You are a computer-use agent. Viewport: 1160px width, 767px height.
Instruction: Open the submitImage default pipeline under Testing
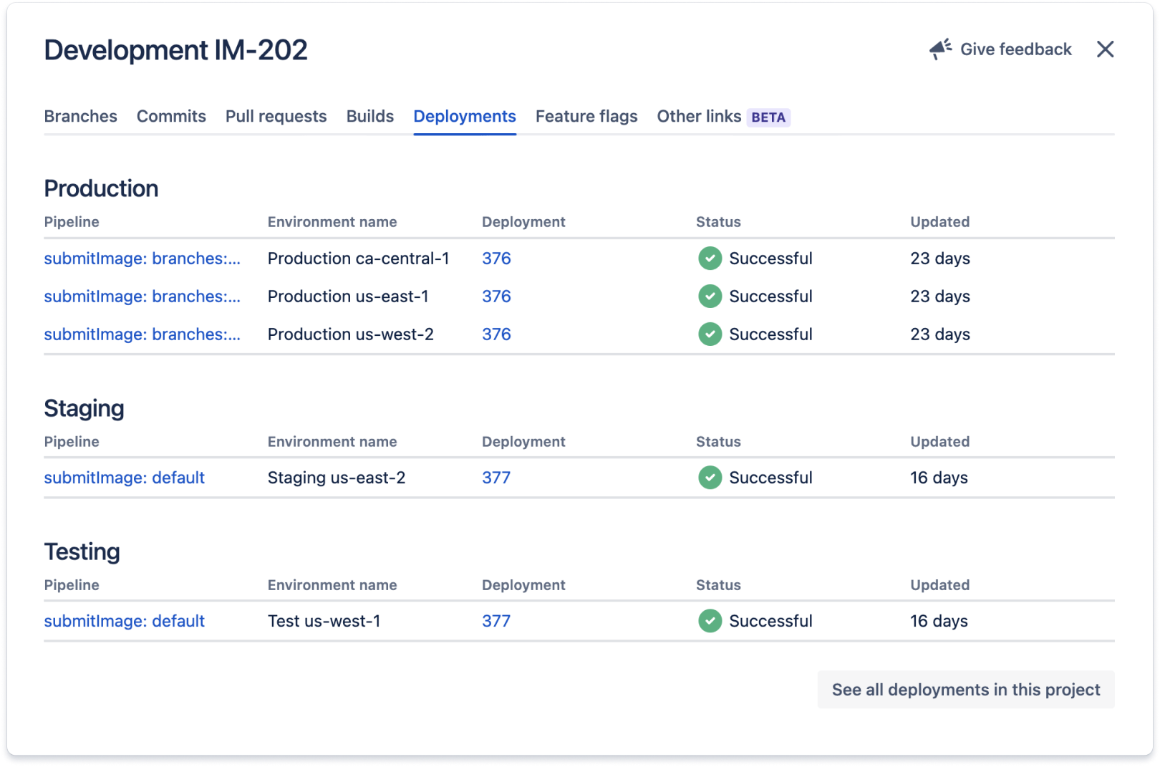point(124,621)
